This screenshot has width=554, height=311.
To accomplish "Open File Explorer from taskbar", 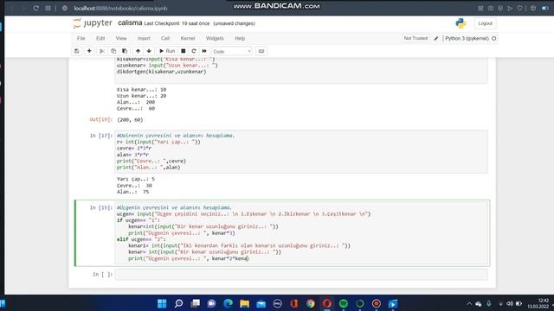I will coord(244,303).
